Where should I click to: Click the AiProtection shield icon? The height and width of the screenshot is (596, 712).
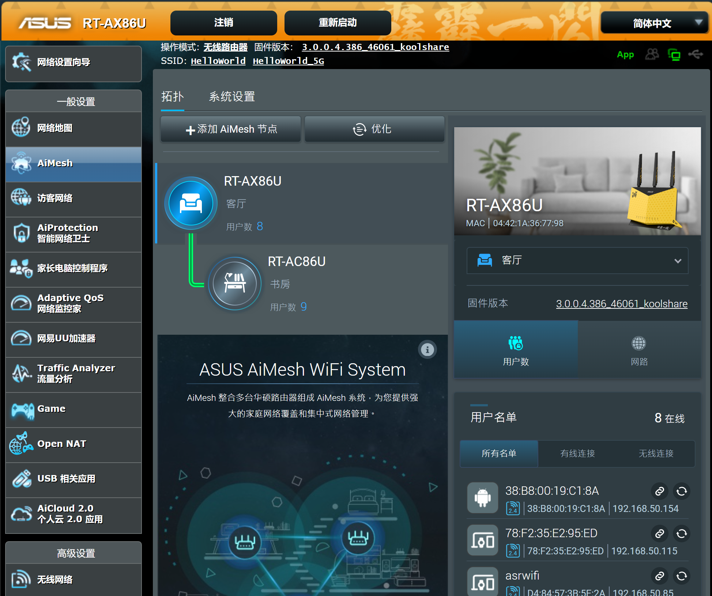(21, 233)
